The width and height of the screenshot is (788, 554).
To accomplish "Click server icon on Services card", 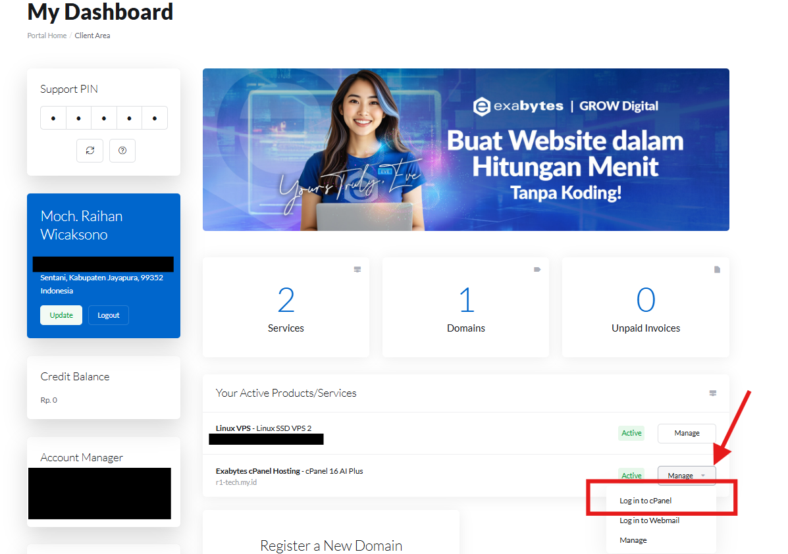I will [357, 270].
